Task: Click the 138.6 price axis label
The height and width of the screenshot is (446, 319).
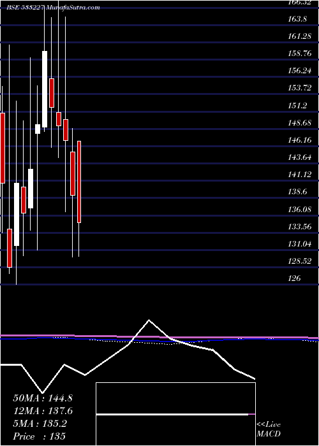Action: pos(297,192)
